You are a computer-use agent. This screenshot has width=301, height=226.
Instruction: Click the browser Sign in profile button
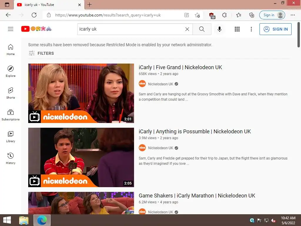click(272, 15)
